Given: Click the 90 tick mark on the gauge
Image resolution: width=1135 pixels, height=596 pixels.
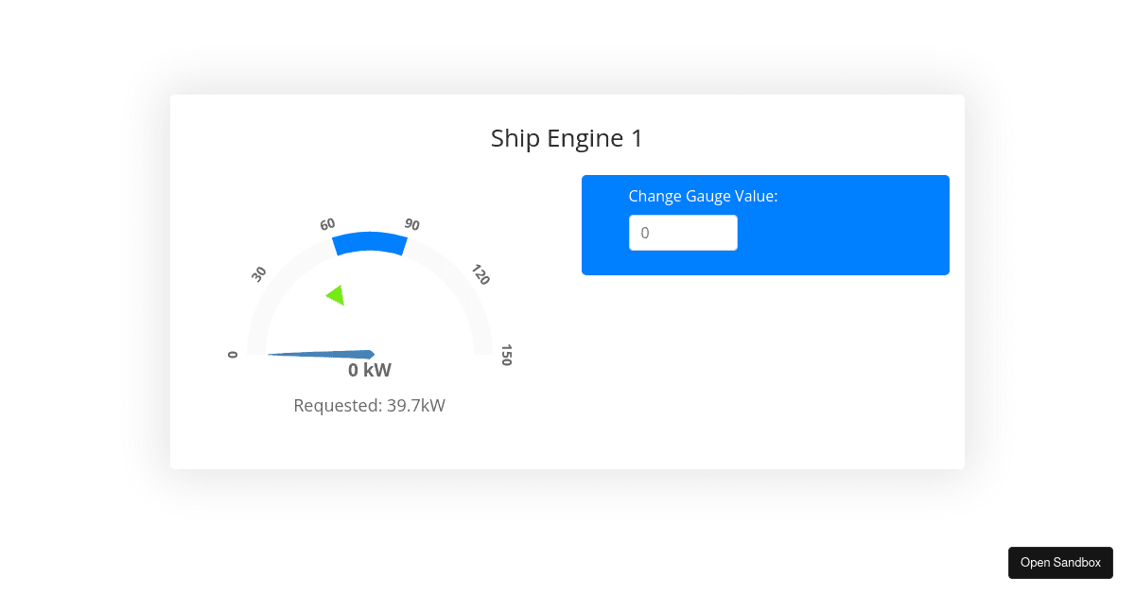Looking at the screenshot, I should tap(411, 225).
